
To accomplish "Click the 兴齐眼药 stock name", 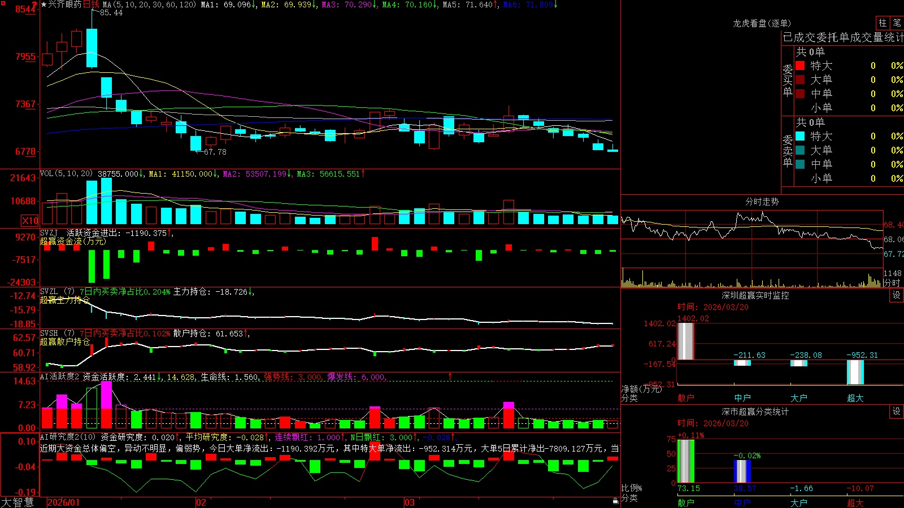I will coord(65,5).
